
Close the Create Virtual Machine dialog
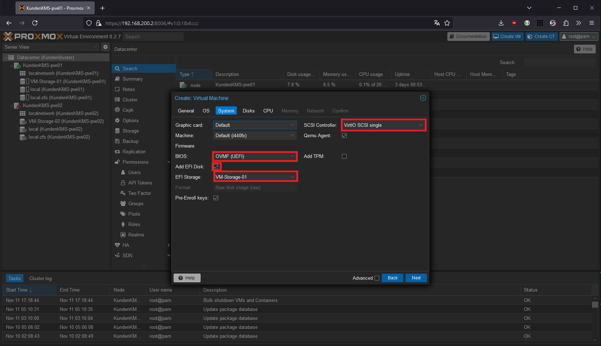pos(423,98)
